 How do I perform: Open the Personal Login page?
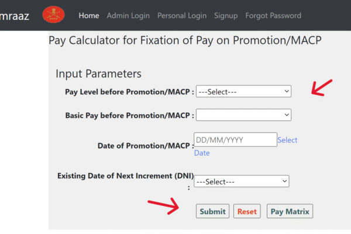click(182, 16)
